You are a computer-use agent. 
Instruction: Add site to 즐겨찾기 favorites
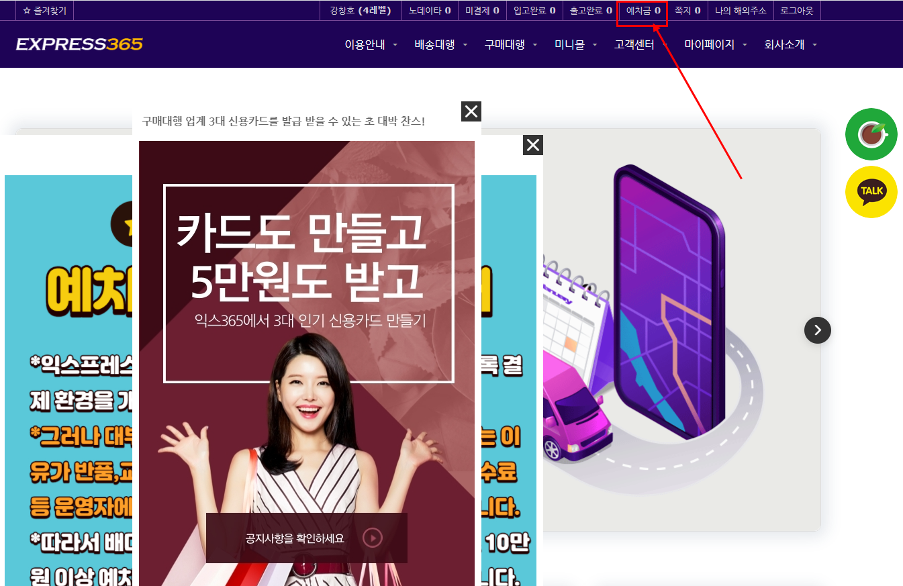tap(45, 11)
